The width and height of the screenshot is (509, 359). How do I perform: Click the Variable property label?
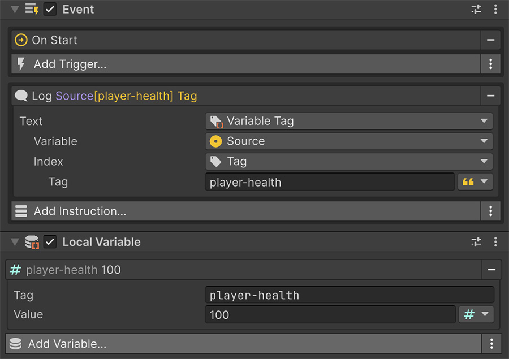click(55, 141)
